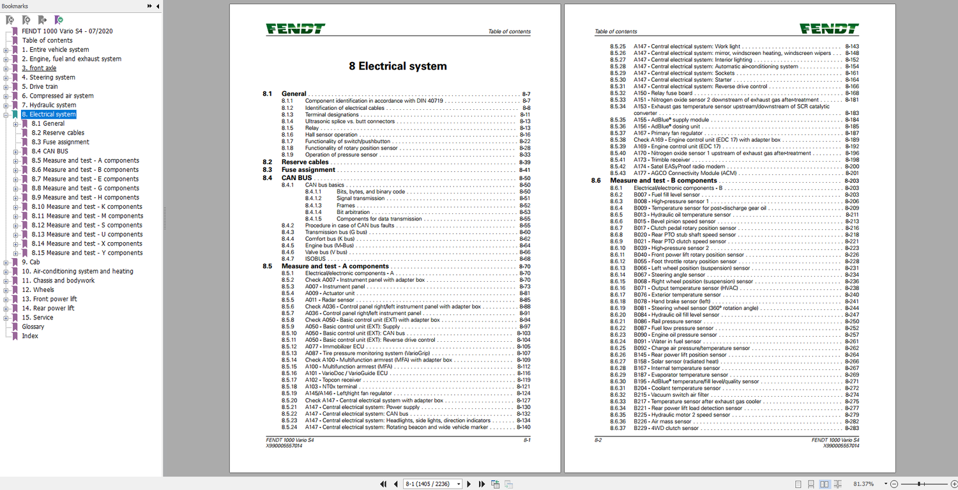Select 8.6 Measure and test - B components
This screenshot has height=490, width=958.
(x=85, y=170)
